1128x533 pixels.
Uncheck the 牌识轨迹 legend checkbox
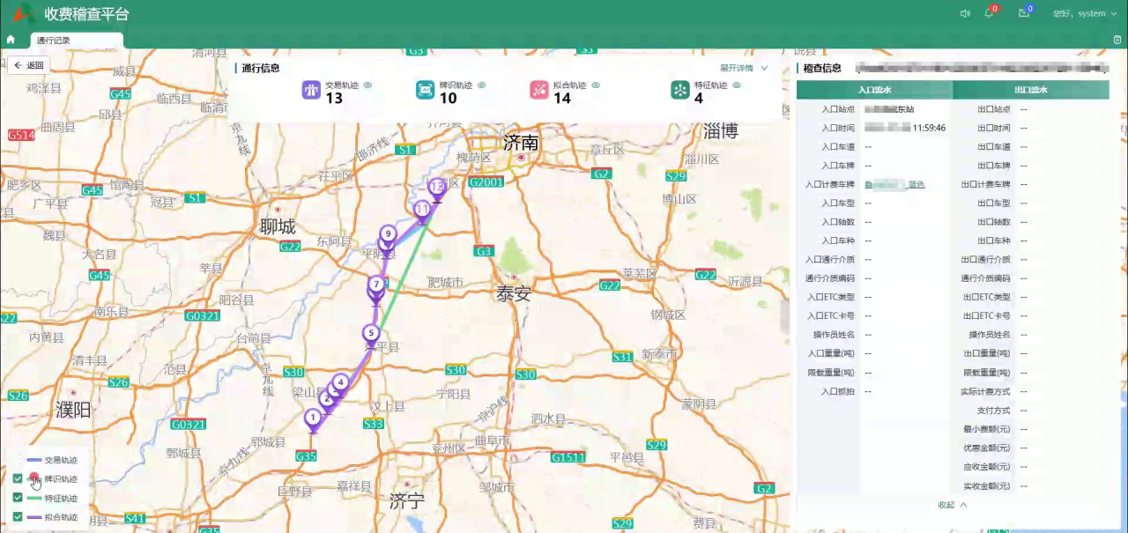(x=18, y=479)
